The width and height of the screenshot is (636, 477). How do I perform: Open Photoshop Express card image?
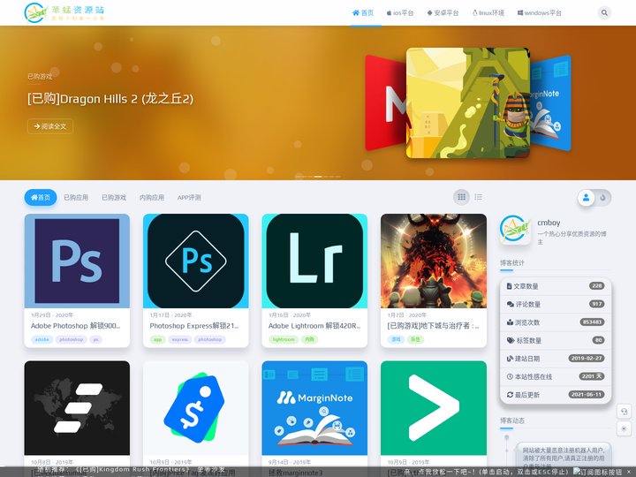tap(196, 261)
